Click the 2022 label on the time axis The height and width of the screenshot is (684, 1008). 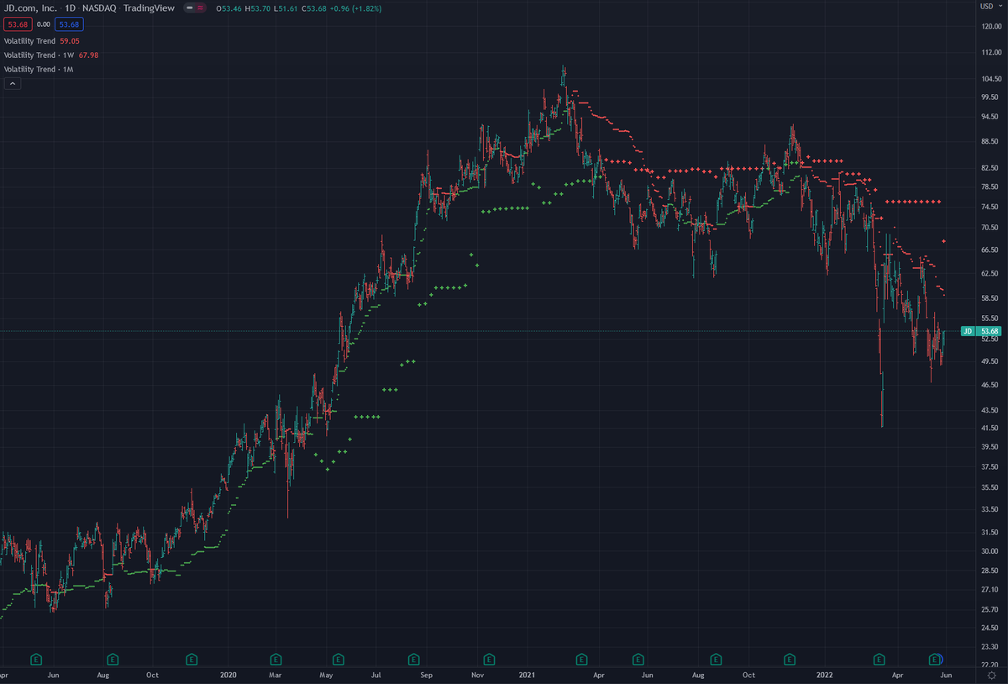[824, 675]
